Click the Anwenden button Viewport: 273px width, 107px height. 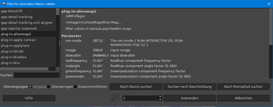point(189,98)
